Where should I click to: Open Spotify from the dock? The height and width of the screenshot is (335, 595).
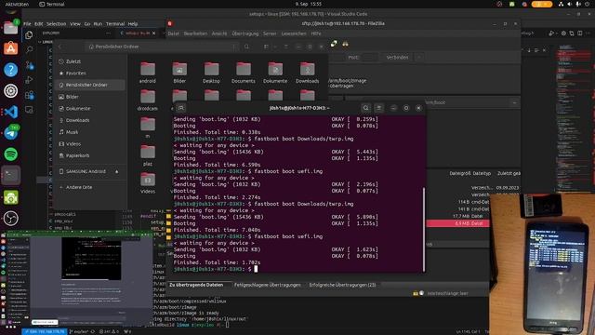pos(10,154)
